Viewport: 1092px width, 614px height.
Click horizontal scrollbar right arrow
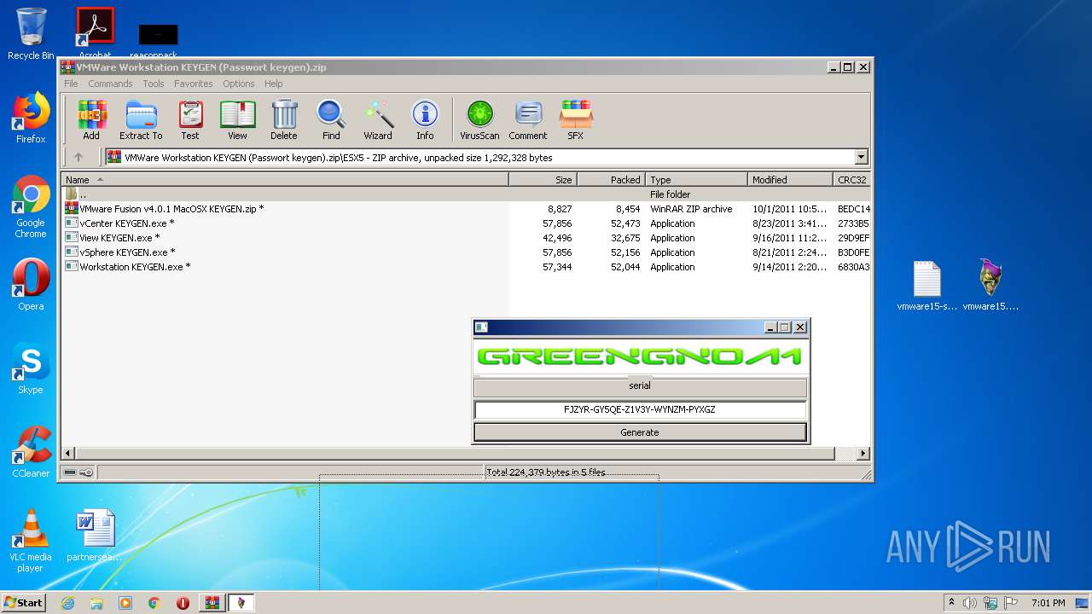coord(863,454)
